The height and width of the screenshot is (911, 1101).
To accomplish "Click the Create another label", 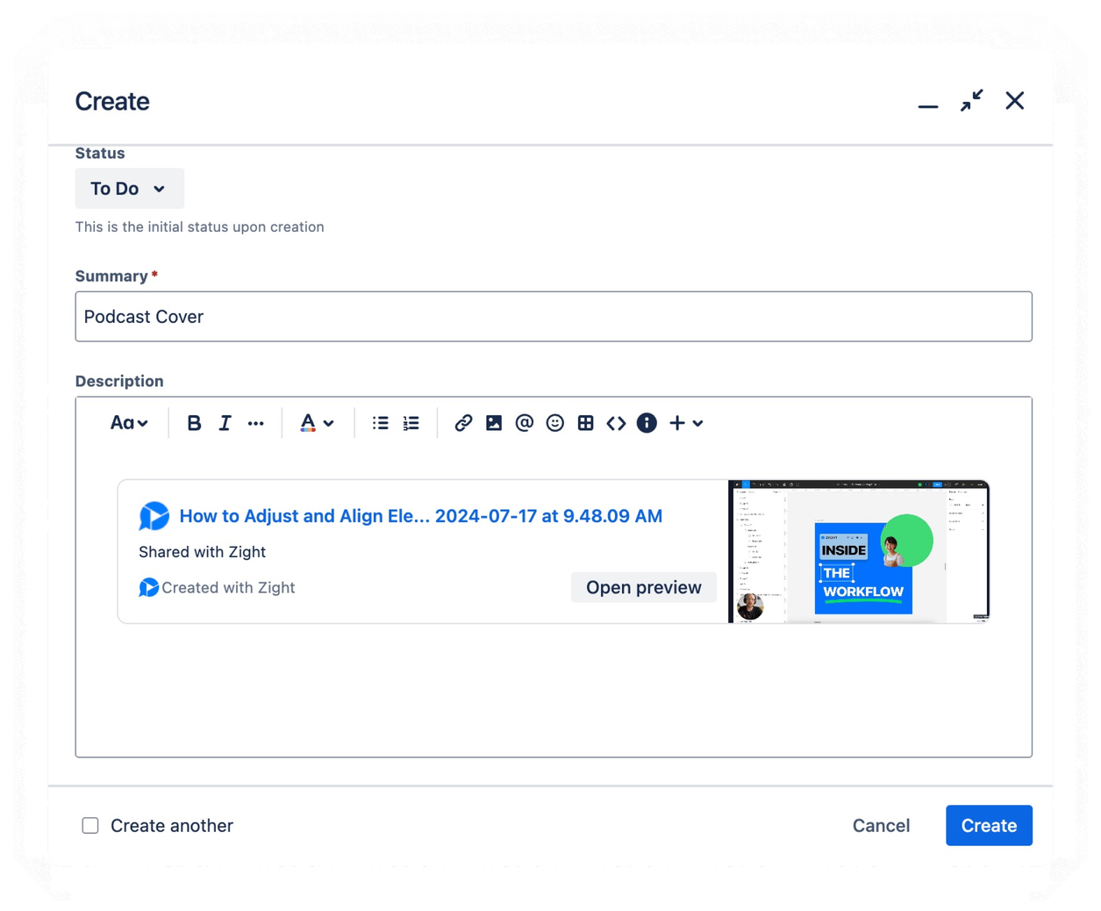I will tap(172, 825).
